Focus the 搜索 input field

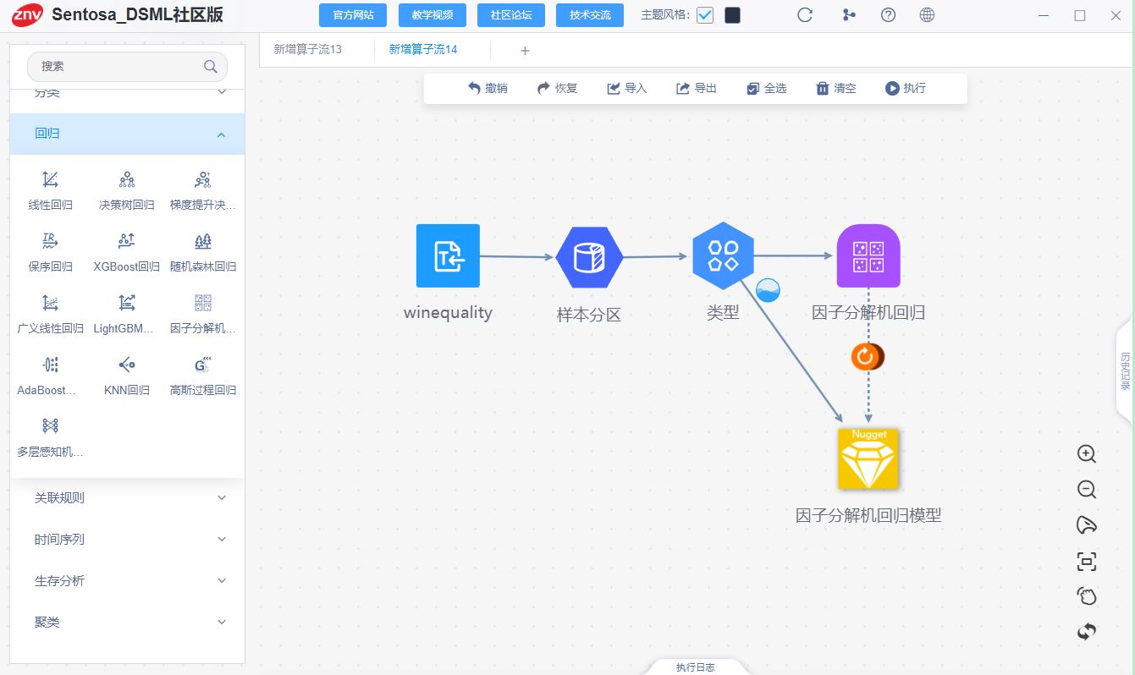pos(127,66)
